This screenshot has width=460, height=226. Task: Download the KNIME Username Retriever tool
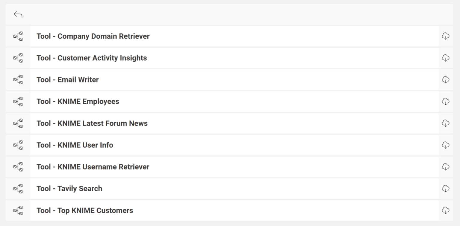tap(446, 167)
